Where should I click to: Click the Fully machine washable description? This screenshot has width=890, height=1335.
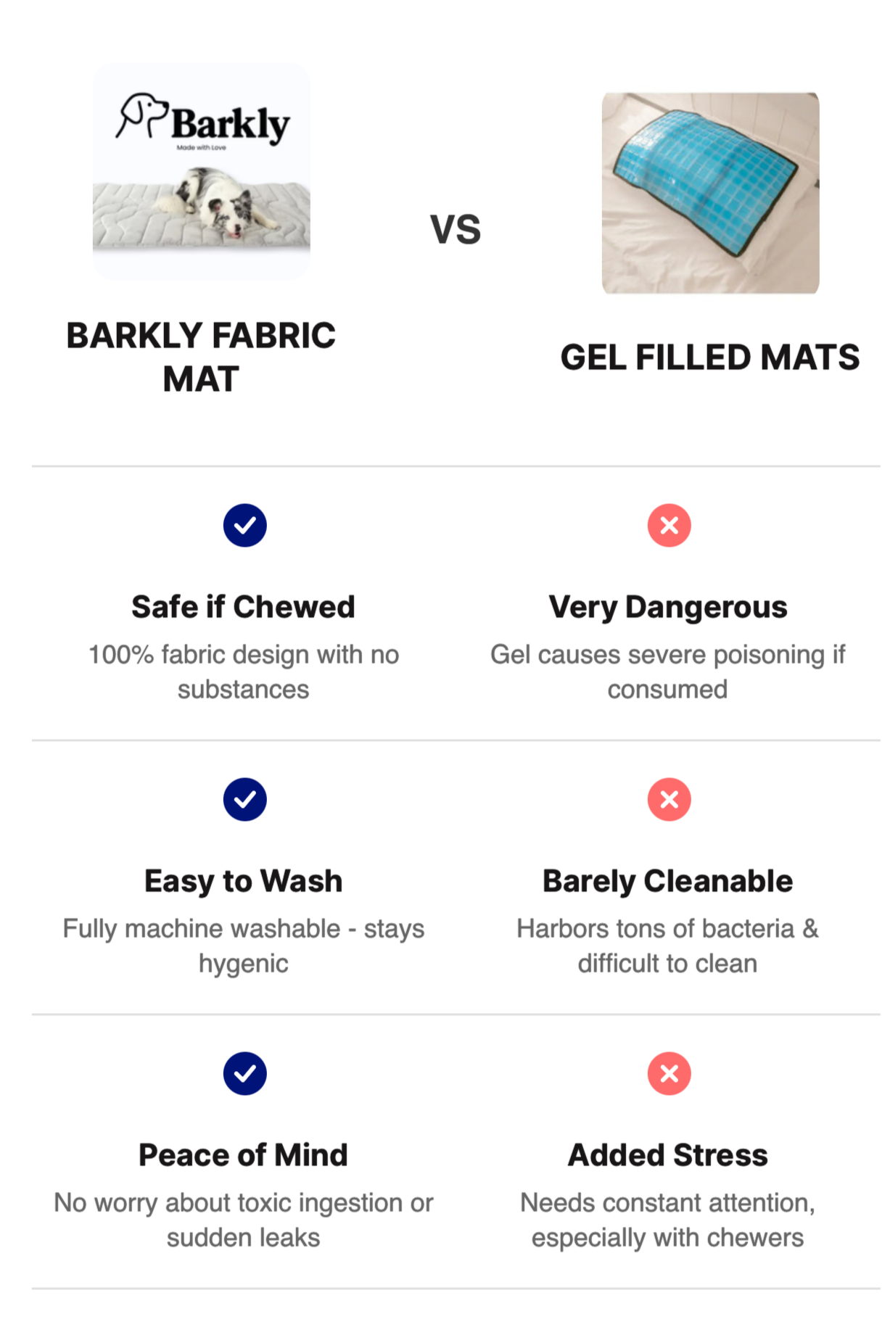[243, 946]
